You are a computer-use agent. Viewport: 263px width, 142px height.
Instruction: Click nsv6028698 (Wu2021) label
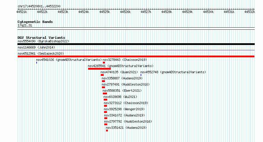click(120, 97)
